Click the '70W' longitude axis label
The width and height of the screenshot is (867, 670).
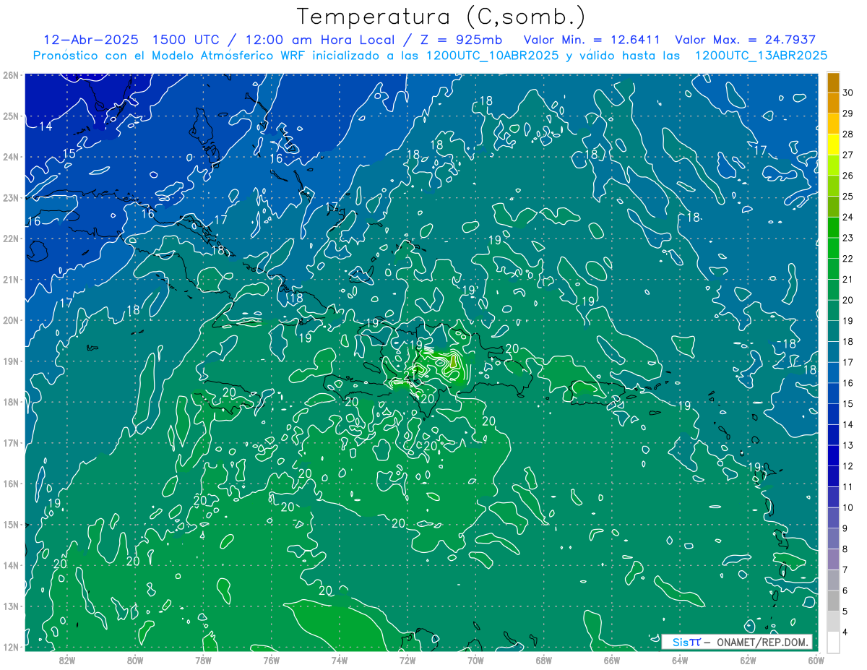coord(475,660)
